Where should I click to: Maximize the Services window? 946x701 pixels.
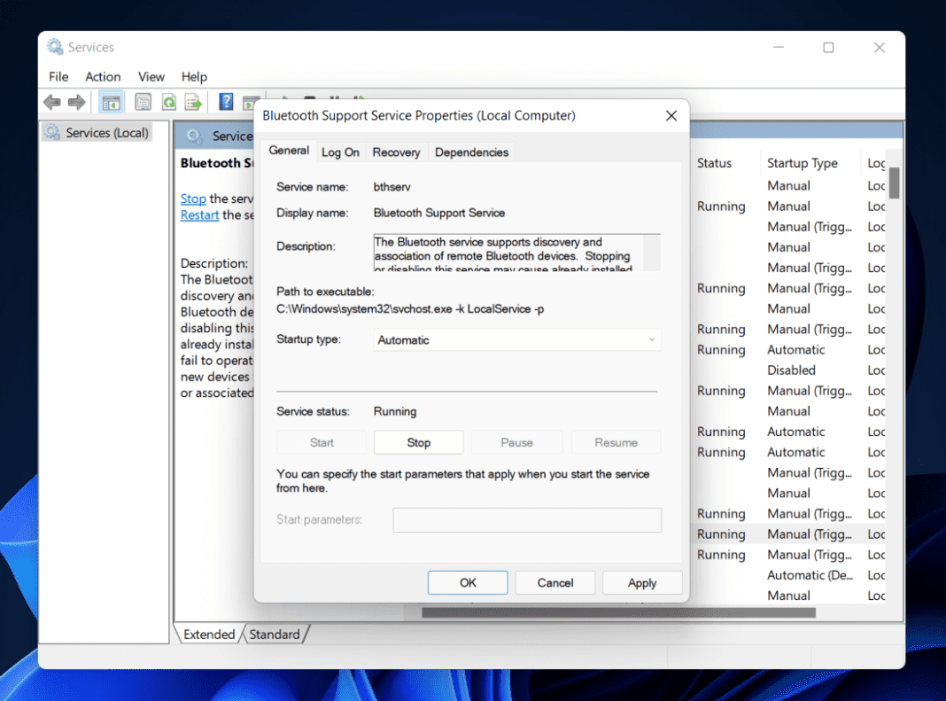tap(828, 47)
